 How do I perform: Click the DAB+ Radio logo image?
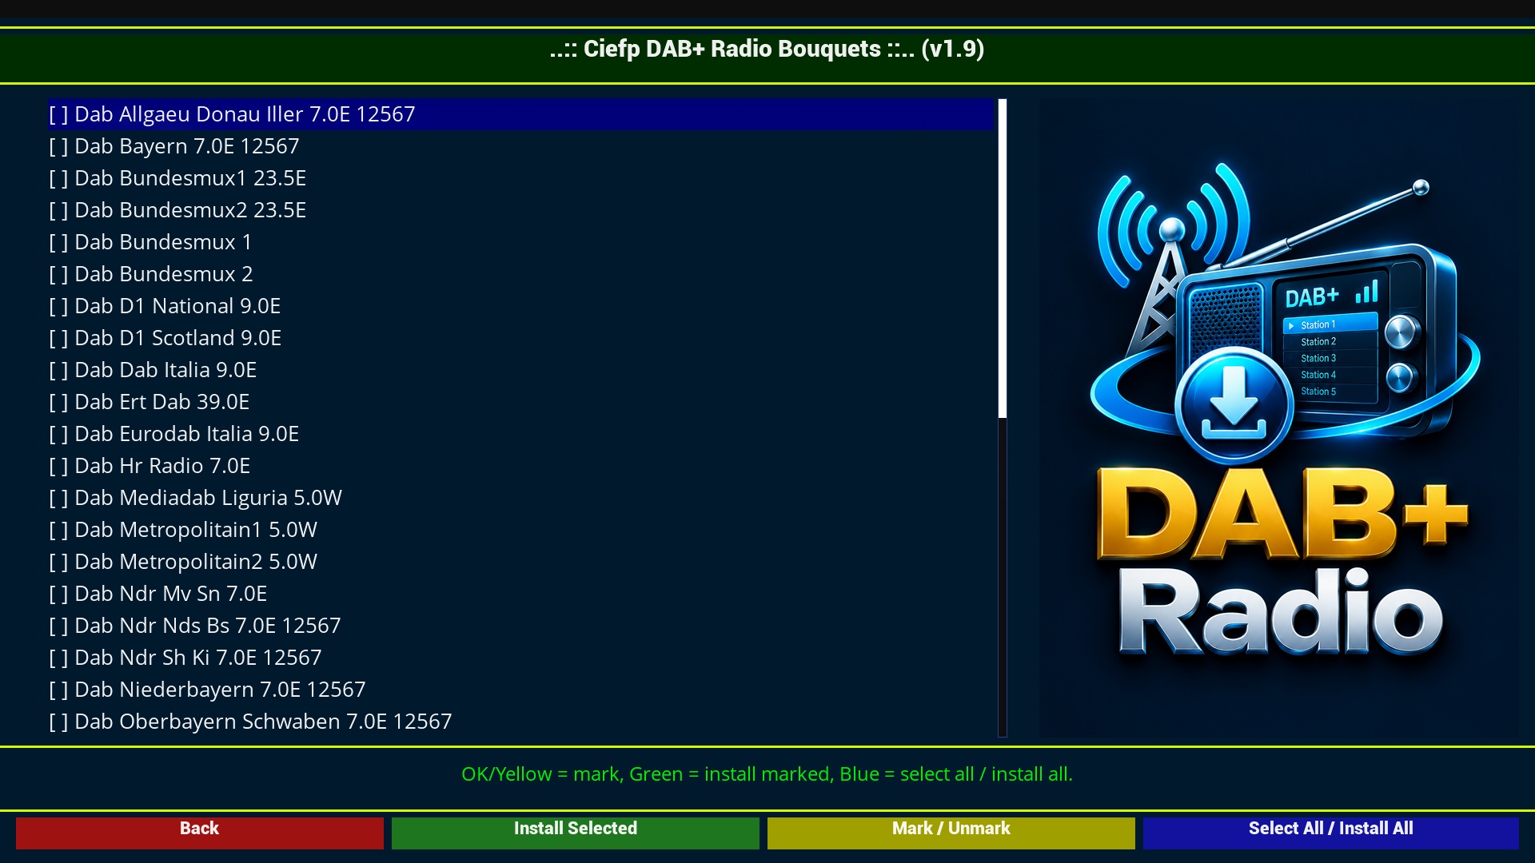click(1279, 418)
